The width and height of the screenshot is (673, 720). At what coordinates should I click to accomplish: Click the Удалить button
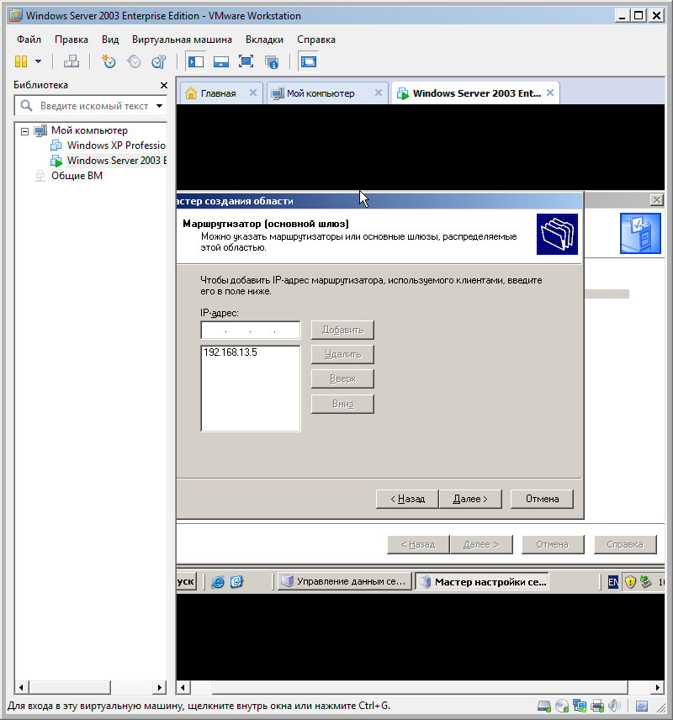coord(342,354)
